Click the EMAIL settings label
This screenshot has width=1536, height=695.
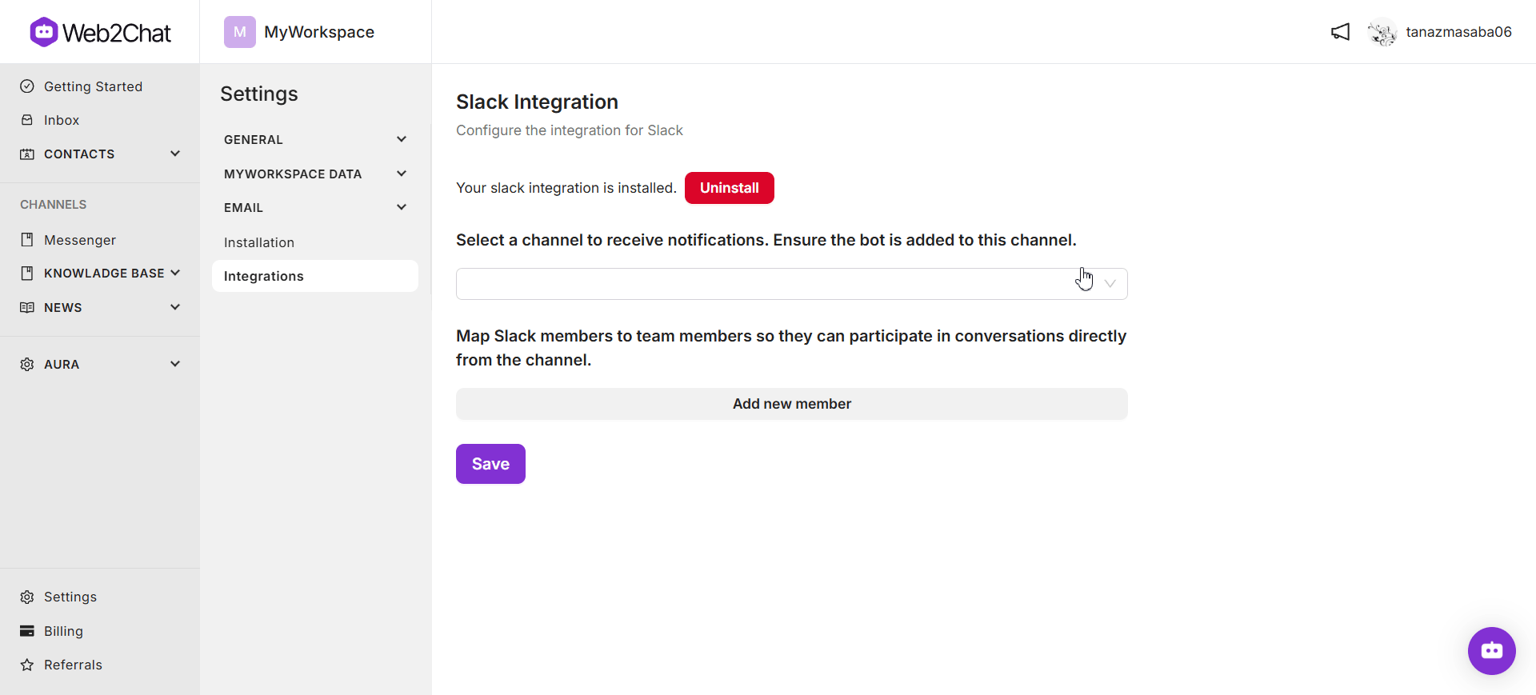coord(243,207)
